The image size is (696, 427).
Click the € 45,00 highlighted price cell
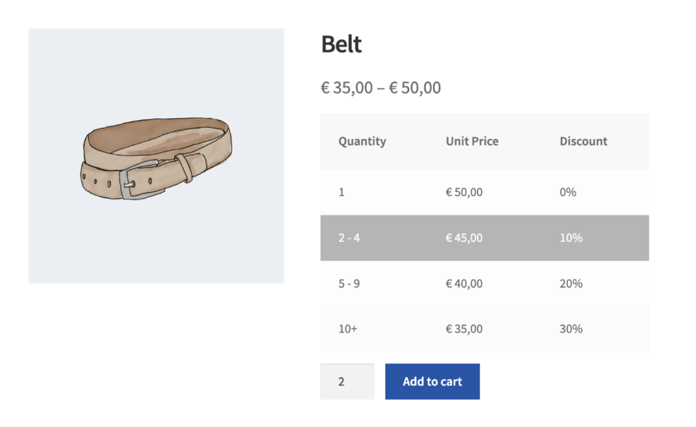pyautogui.click(x=464, y=238)
